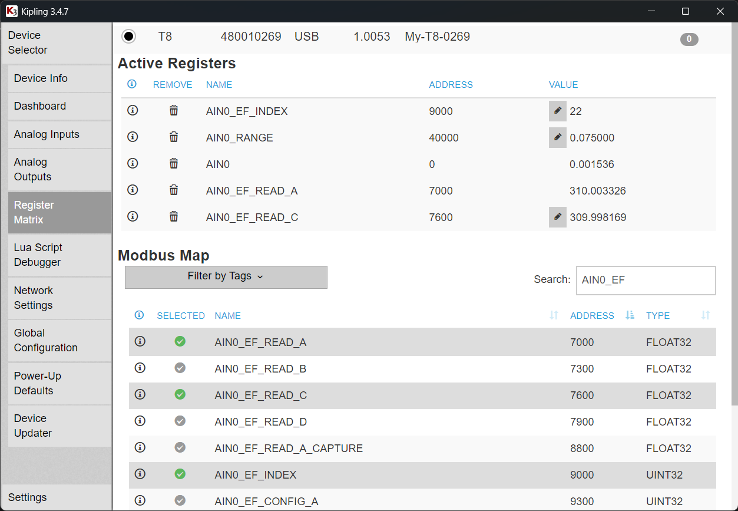Remove the active register at address 7000
Screen dimensions: 738x511
pyautogui.click(x=174, y=190)
